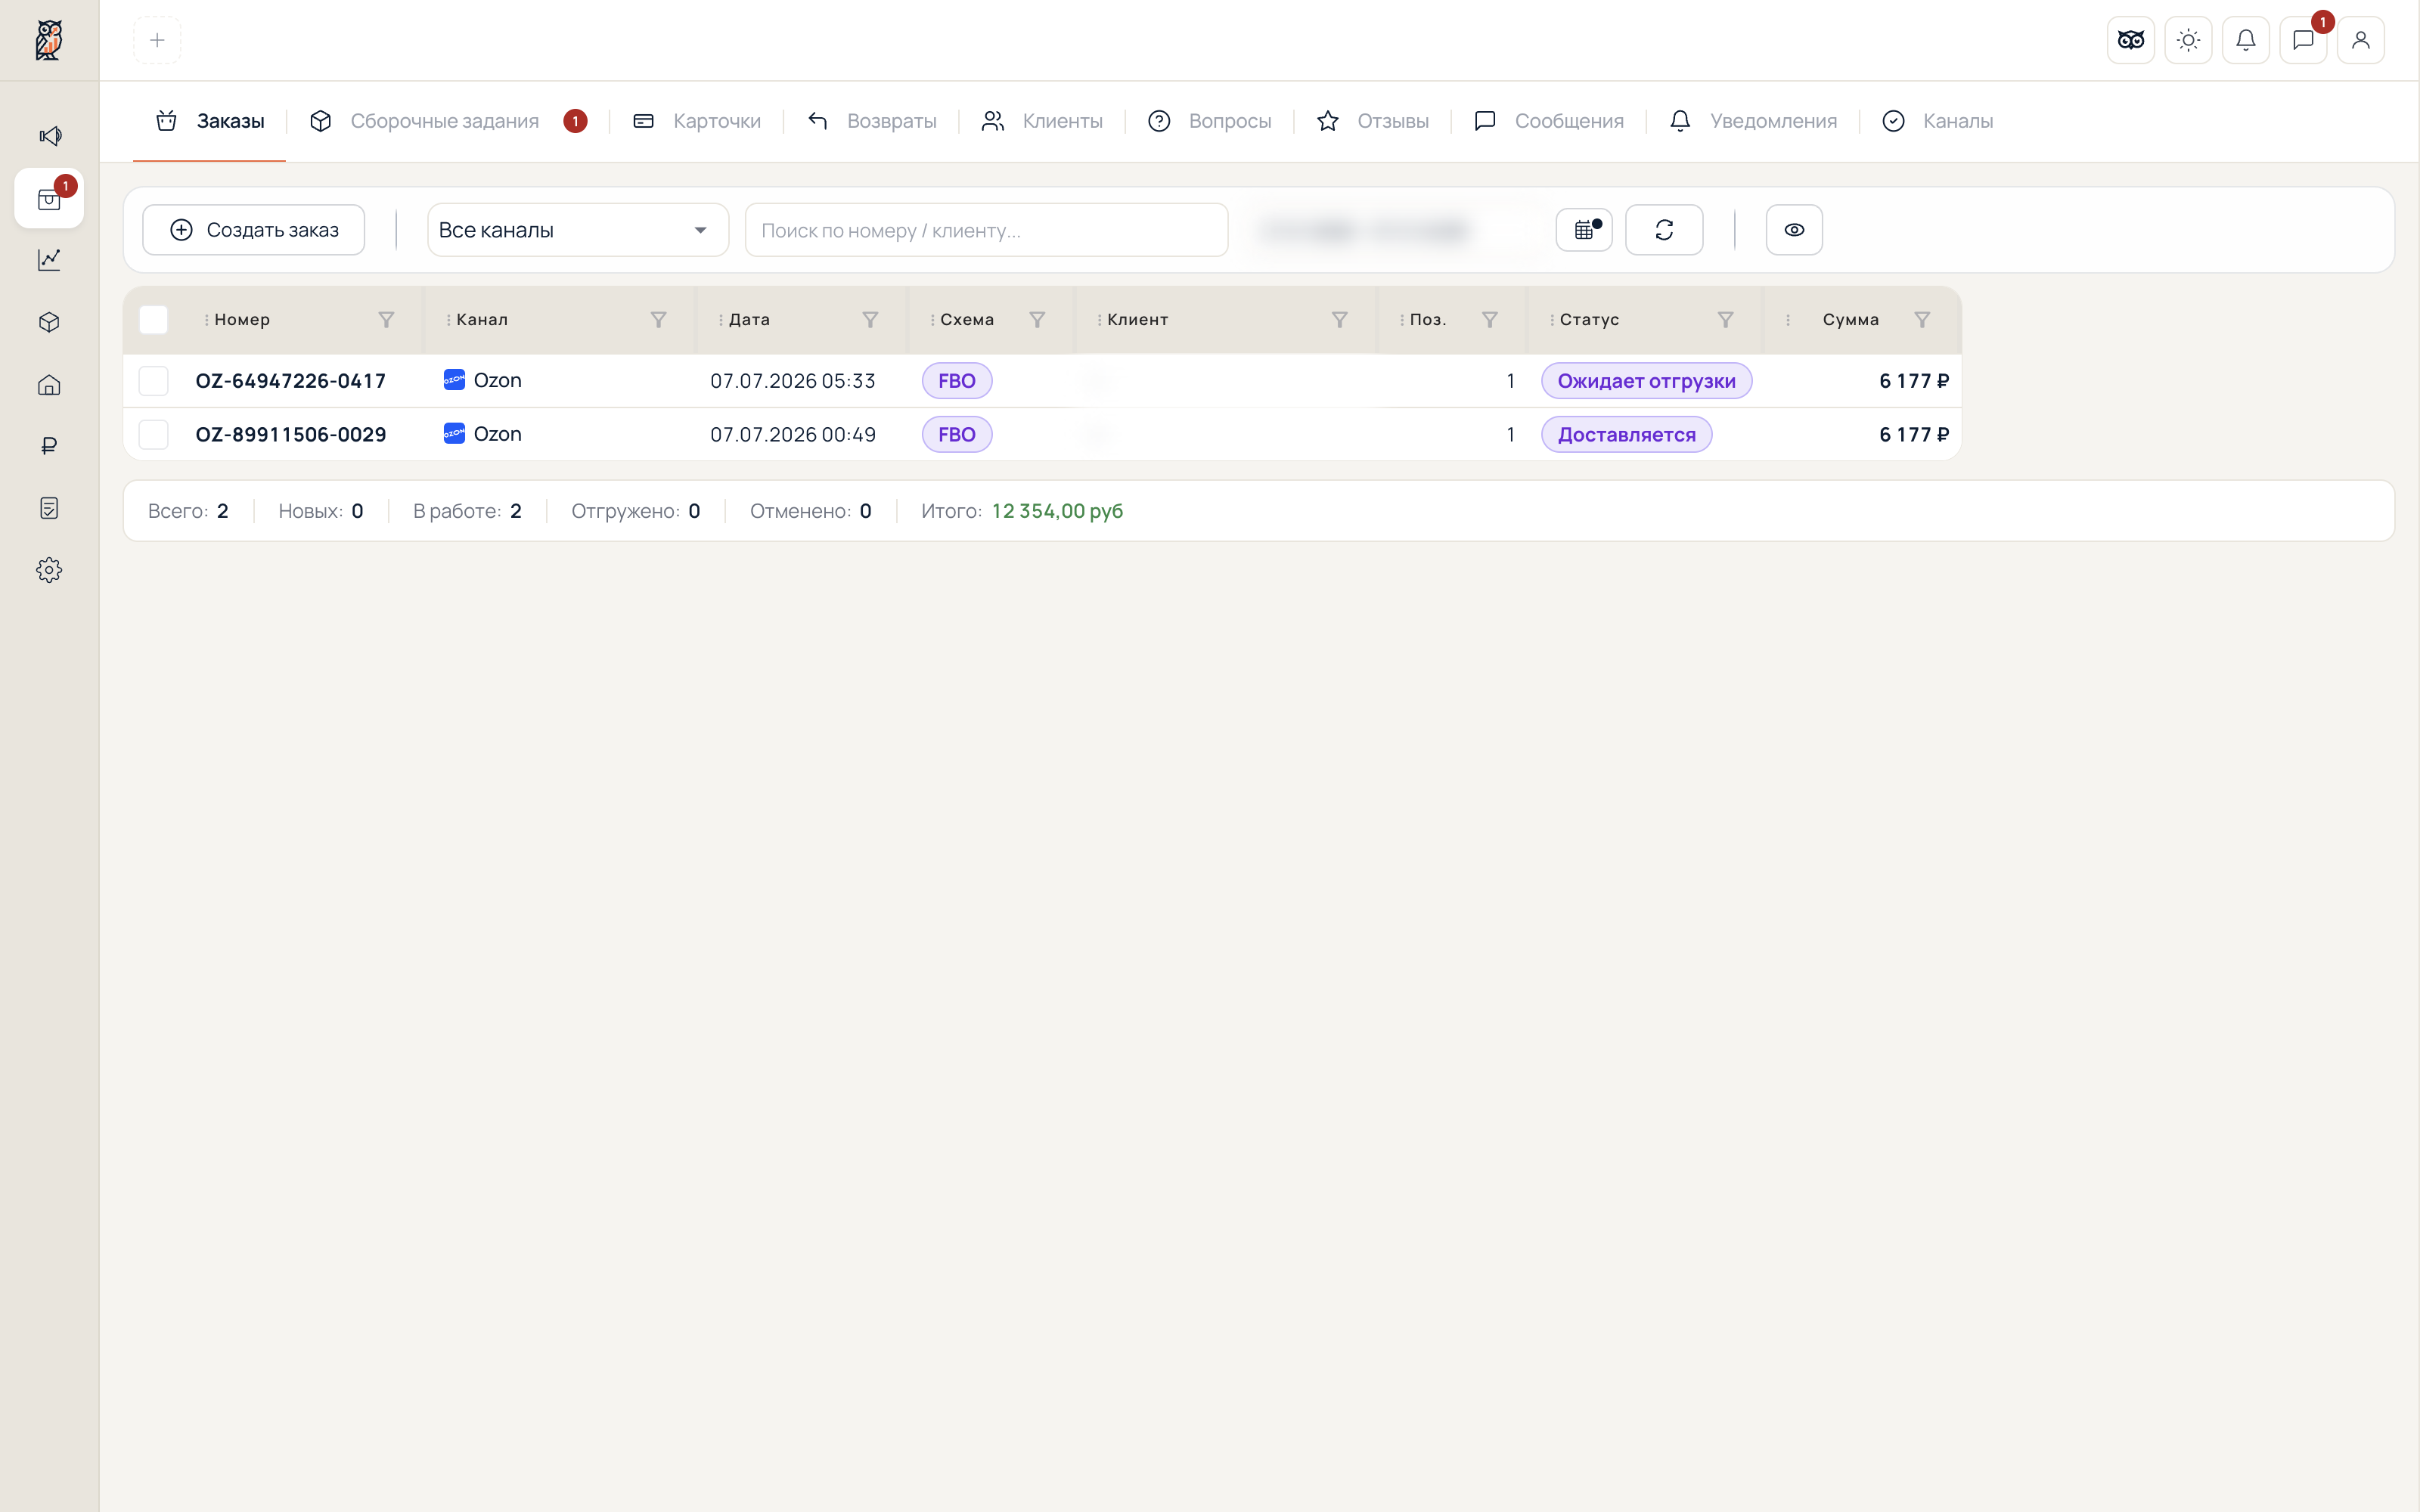Viewport: 2420px width, 1512px height.
Task: Filter by the Номер column
Action: [386, 320]
